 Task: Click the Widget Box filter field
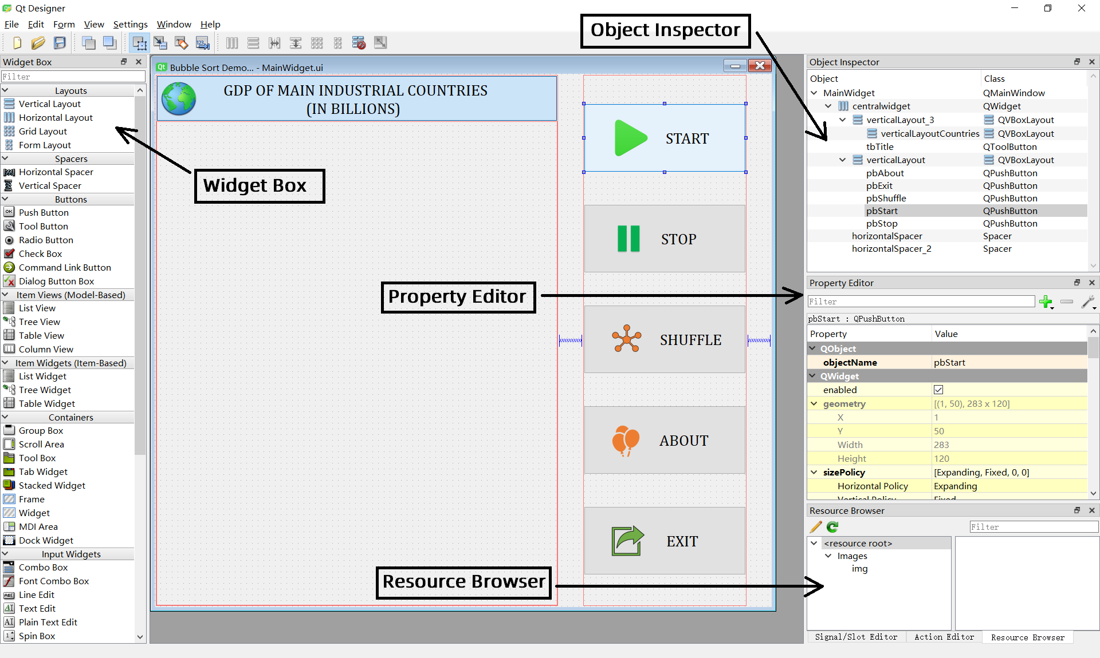(73, 77)
